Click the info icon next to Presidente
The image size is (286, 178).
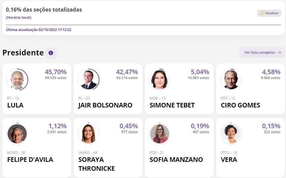pos(51,53)
